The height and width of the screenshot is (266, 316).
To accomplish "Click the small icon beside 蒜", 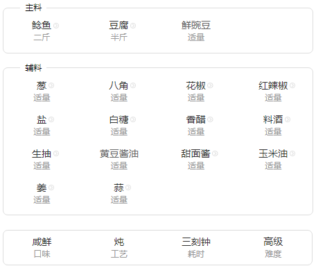I will pos(128,188).
